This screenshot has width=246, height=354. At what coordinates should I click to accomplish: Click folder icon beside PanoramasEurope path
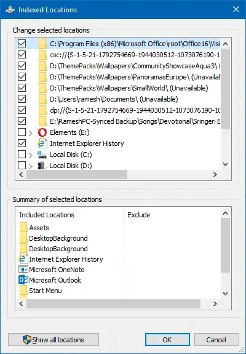tap(42, 77)
